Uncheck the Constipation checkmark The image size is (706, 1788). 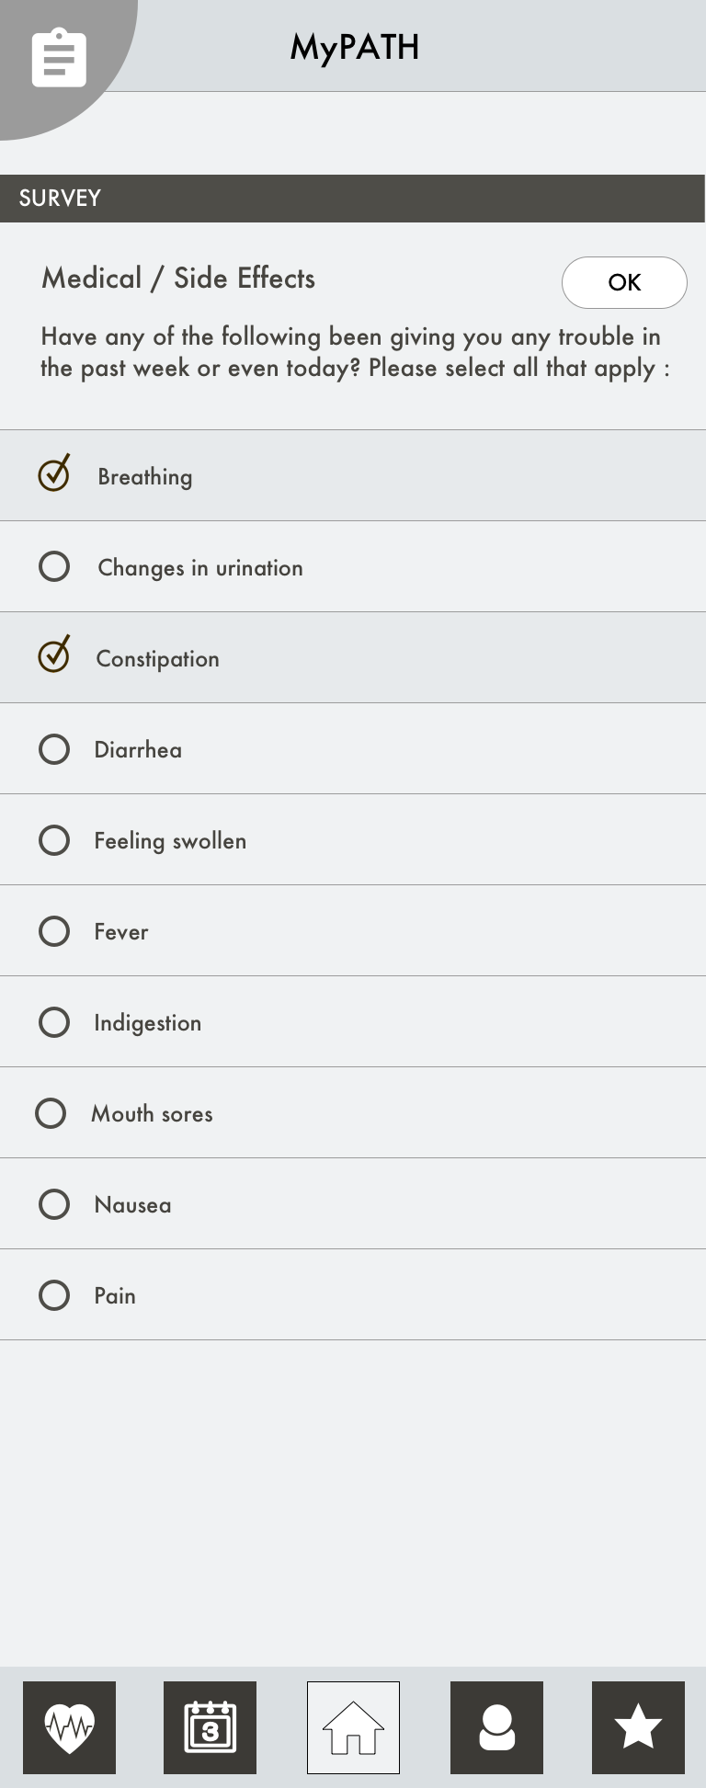click(54, 655)
